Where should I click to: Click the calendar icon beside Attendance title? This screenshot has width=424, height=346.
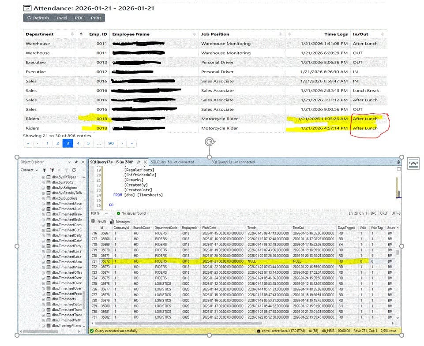pos(27,8)
